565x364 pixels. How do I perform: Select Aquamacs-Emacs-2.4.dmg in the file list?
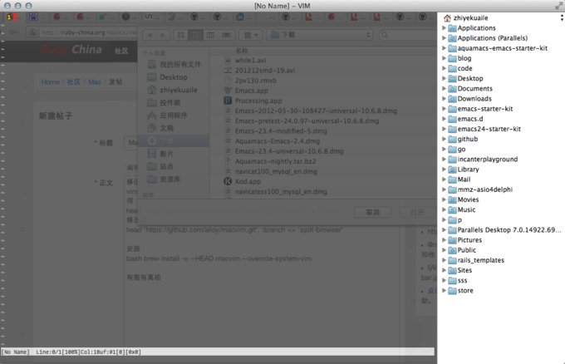point(278,141)
